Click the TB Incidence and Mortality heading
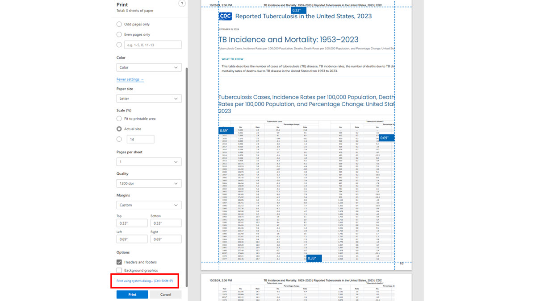Image resolution: width=536 pixels, height=301 pixels. coord(289,39)
